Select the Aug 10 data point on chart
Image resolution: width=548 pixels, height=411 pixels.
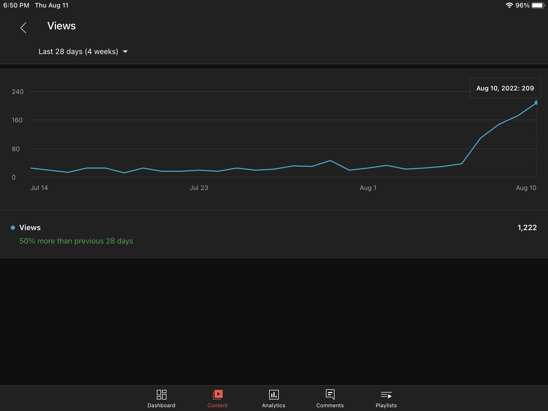(x=536, y=102)
